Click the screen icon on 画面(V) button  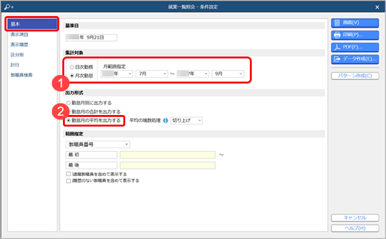(337, 23)
